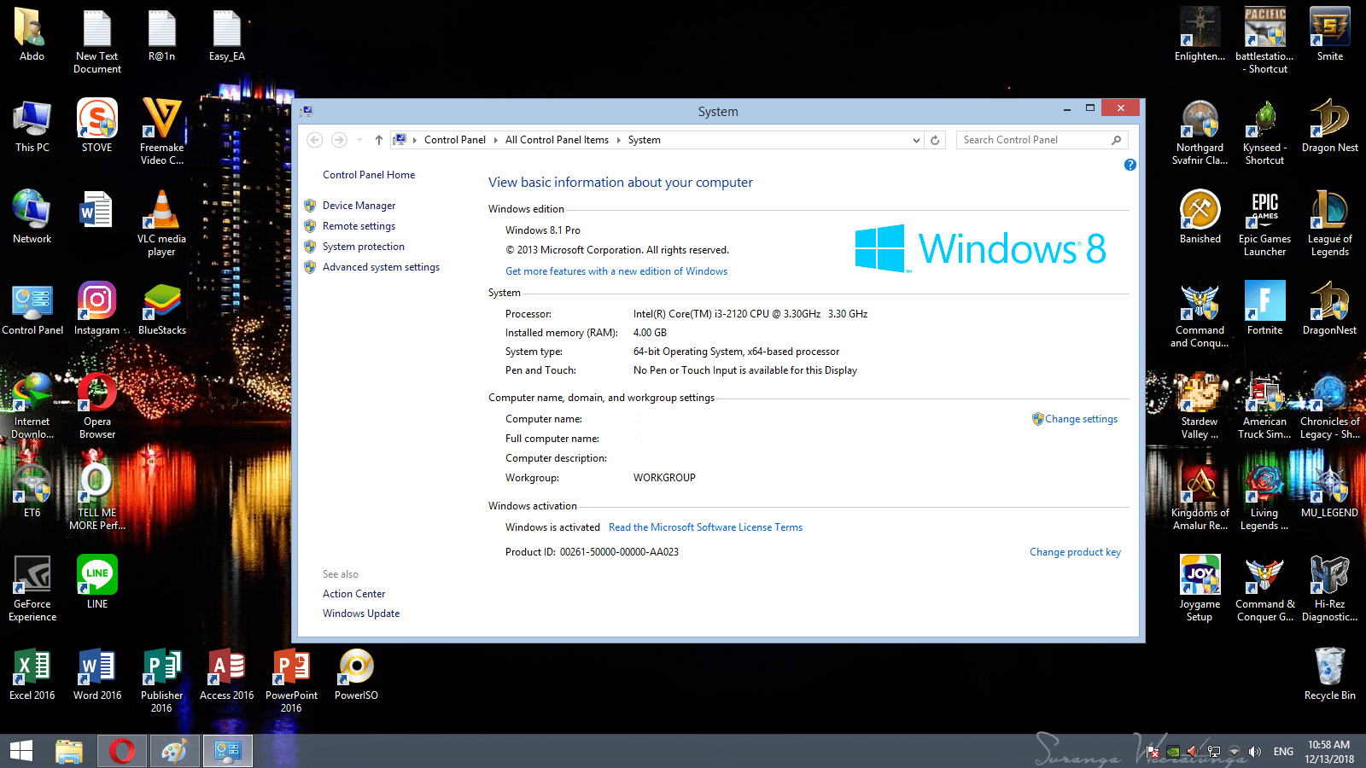Select the Abdo folder icon
The width and height of the screenshot is (1366, 768).
pyautogui.click(x=32, y=35)
